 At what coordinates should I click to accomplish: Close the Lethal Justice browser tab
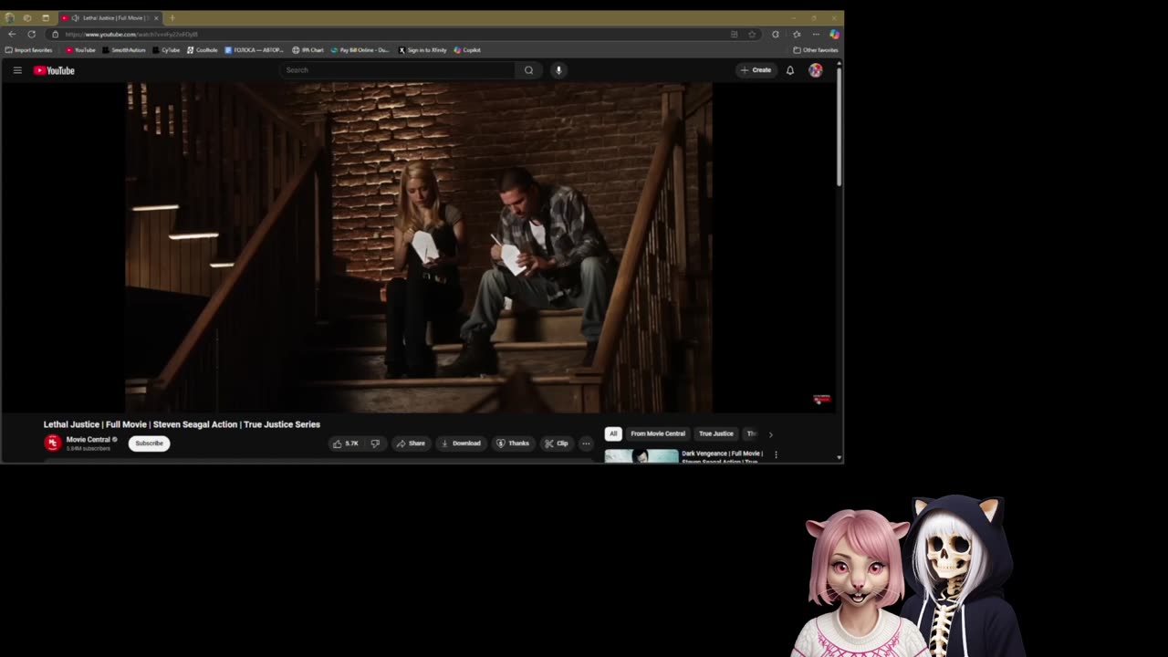156,17
